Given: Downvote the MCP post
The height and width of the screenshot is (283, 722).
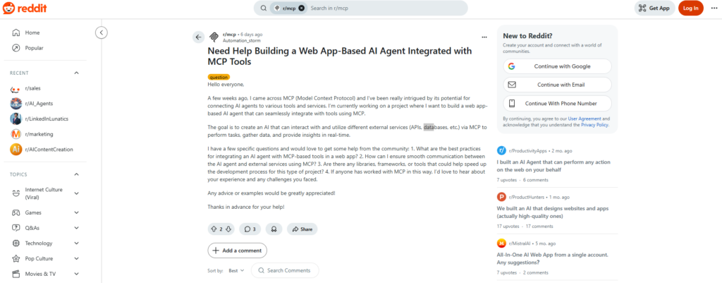Looking at the screenshot, I should click(x=228, y=229).
